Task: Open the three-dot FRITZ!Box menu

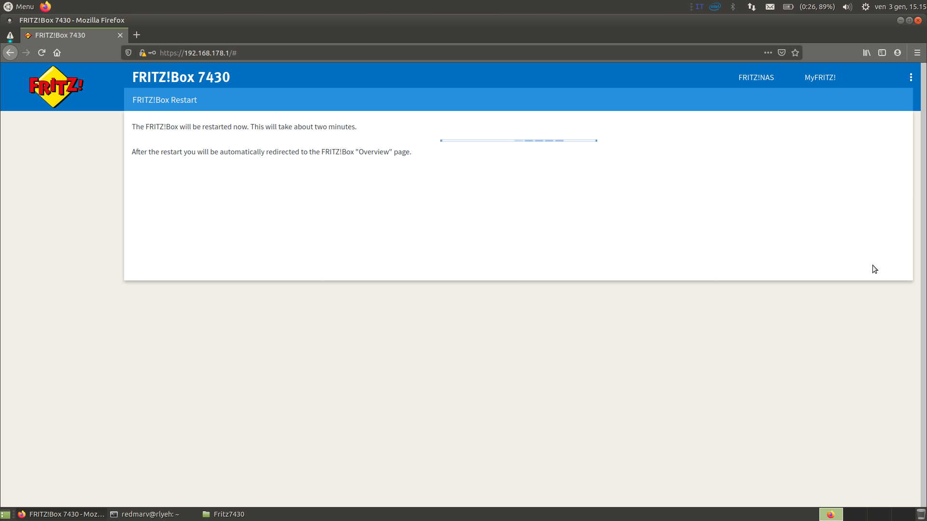Action: click(911, 78)
